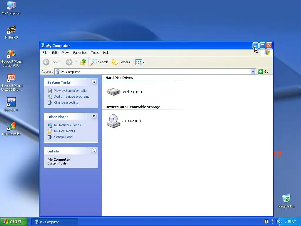The height and width of the screenshot is (226, 301).
Task: Maximize the My Computer window
Action: point(262,46)
